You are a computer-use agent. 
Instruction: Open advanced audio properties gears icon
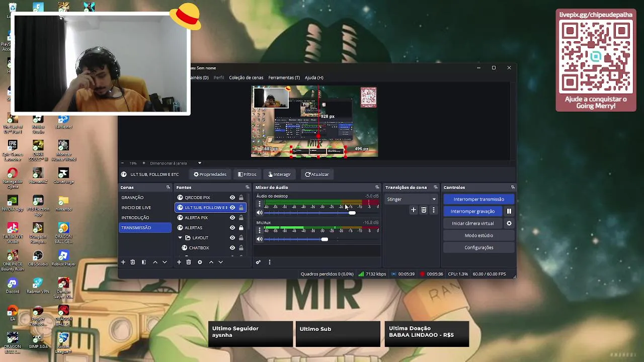point(258,262)
